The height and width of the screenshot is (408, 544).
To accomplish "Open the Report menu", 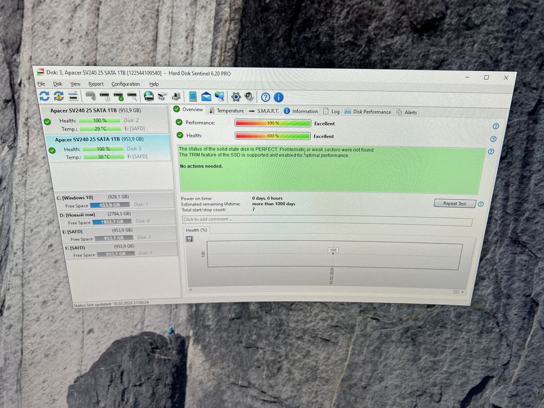I will pos(96,84).
